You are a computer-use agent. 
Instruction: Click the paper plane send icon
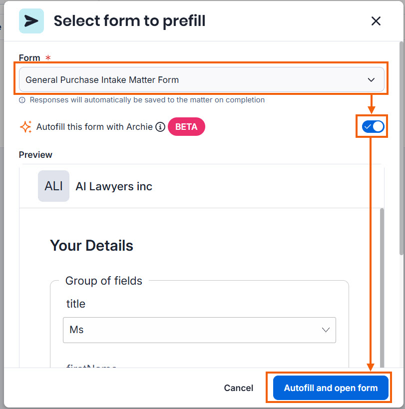click(x=31, y=21)
